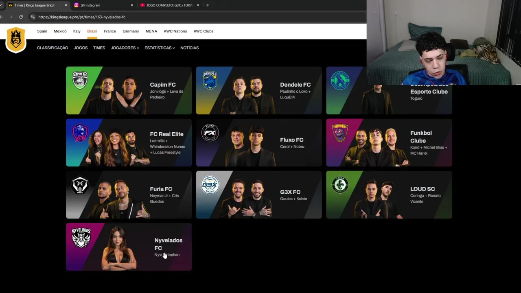Viewport: 521px width, 293px height.
Task: Close the Kings League Brazil tab
Action: tap(66, 5)
